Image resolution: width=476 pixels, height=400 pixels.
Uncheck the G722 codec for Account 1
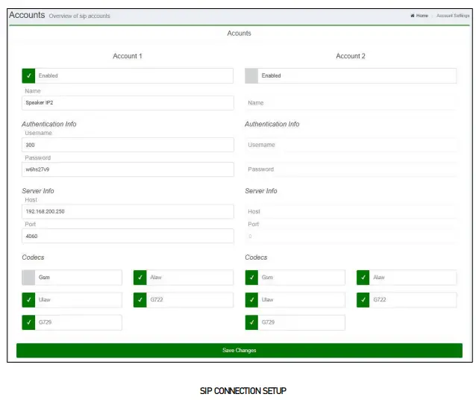tap(140, 300)
